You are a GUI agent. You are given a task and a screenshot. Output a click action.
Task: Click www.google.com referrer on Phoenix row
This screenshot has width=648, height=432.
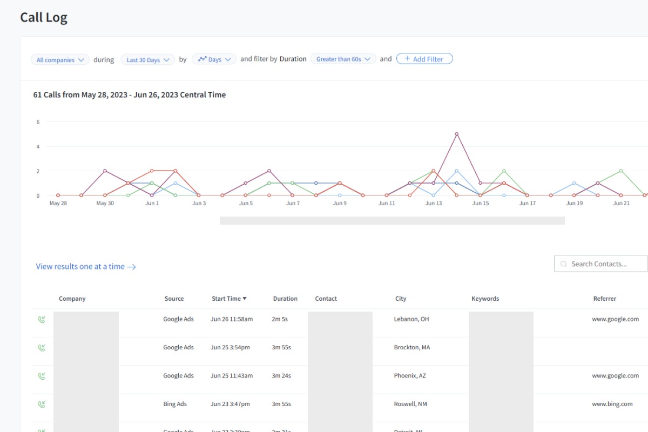[616, 376]
